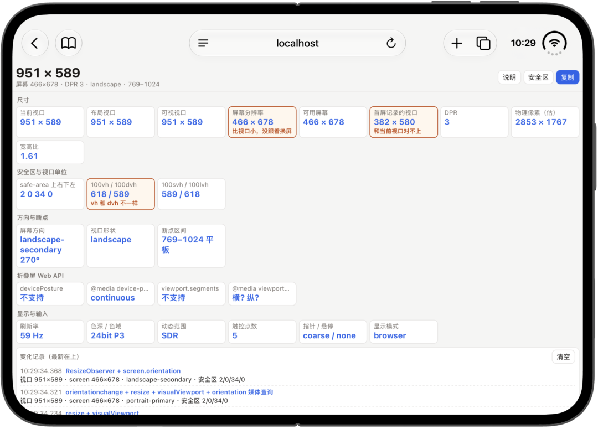
Task: Select the DPR 3 card
Action: [x=475, y=122]
